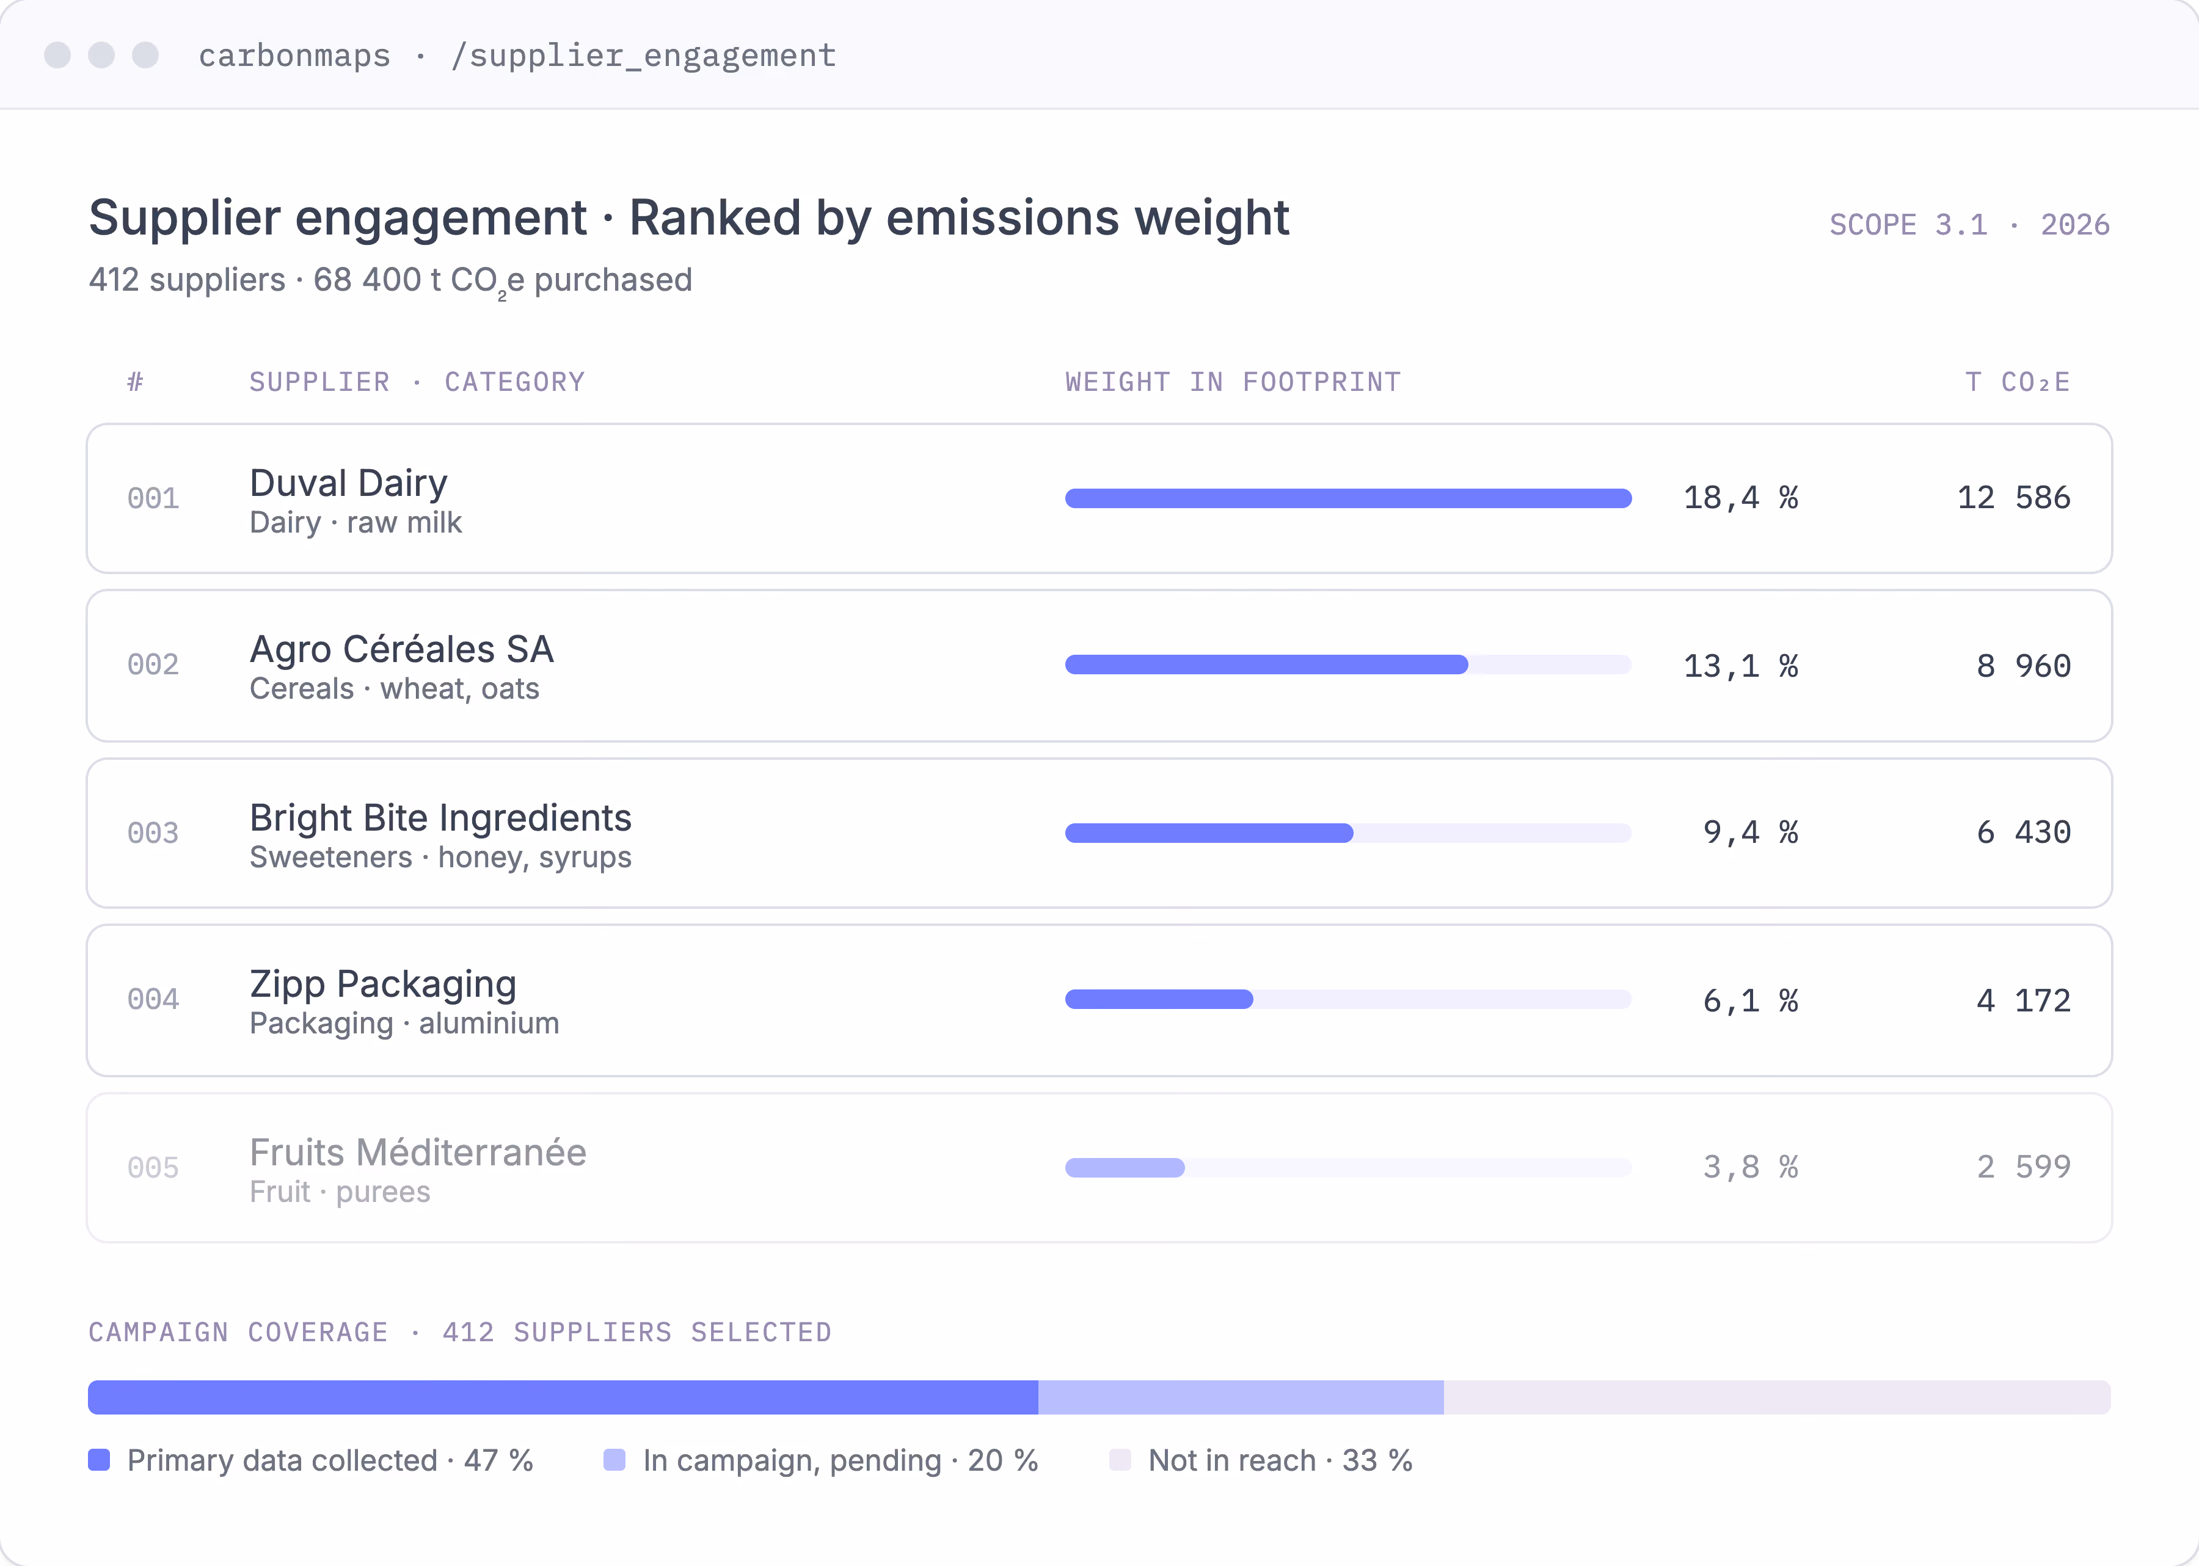Click the Supplier · Category column header
The width and height of the screenshot is (2199, 1566).
coord(417,382)
